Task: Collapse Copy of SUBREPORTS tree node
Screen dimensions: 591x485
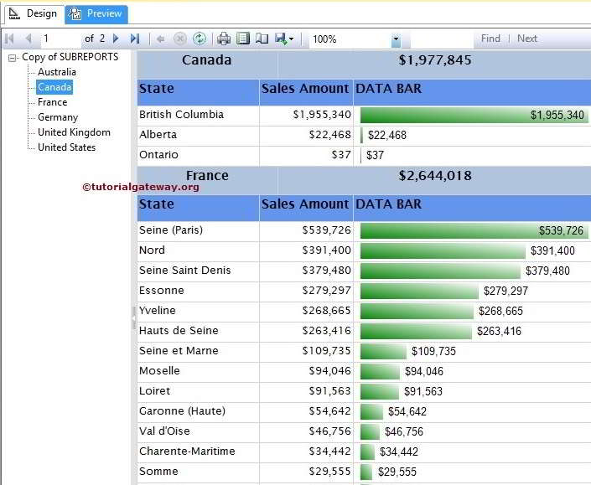Action: tap(13, 58)
